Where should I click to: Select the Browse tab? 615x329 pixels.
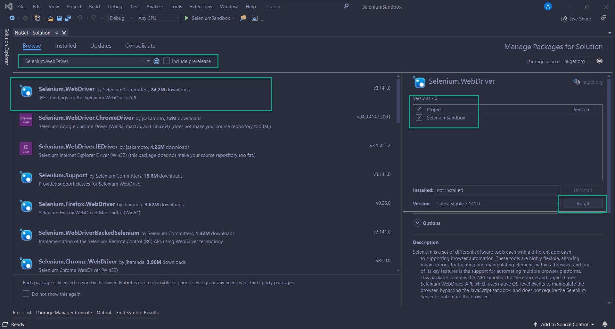pyautogui.click(x=32, y=46)
